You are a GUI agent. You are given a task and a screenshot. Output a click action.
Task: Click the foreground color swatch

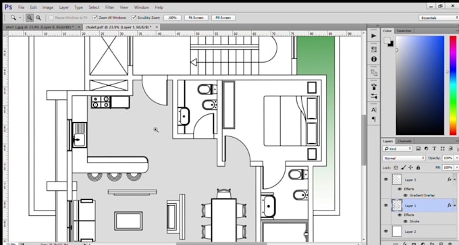pos(387,40)
